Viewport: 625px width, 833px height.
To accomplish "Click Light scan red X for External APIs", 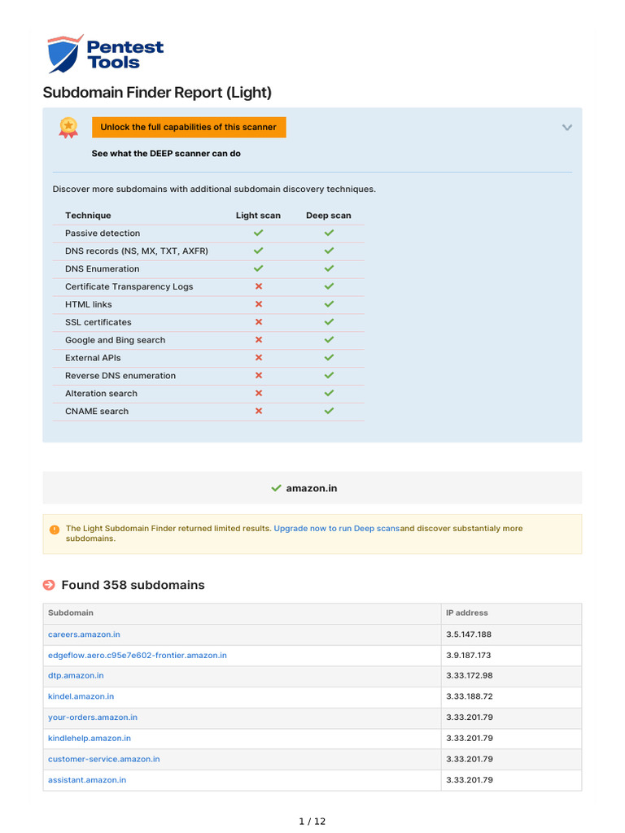I will pos(259,358).
